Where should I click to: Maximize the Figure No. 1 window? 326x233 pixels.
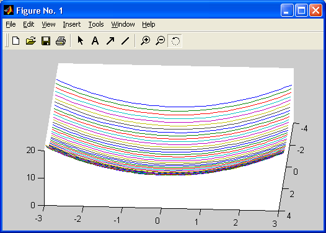(301, 10)
